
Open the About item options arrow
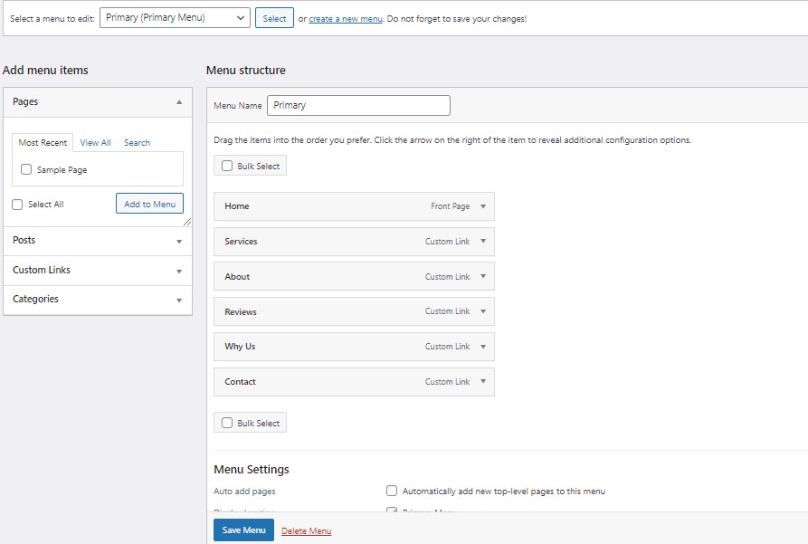click(x=483, y=277)
